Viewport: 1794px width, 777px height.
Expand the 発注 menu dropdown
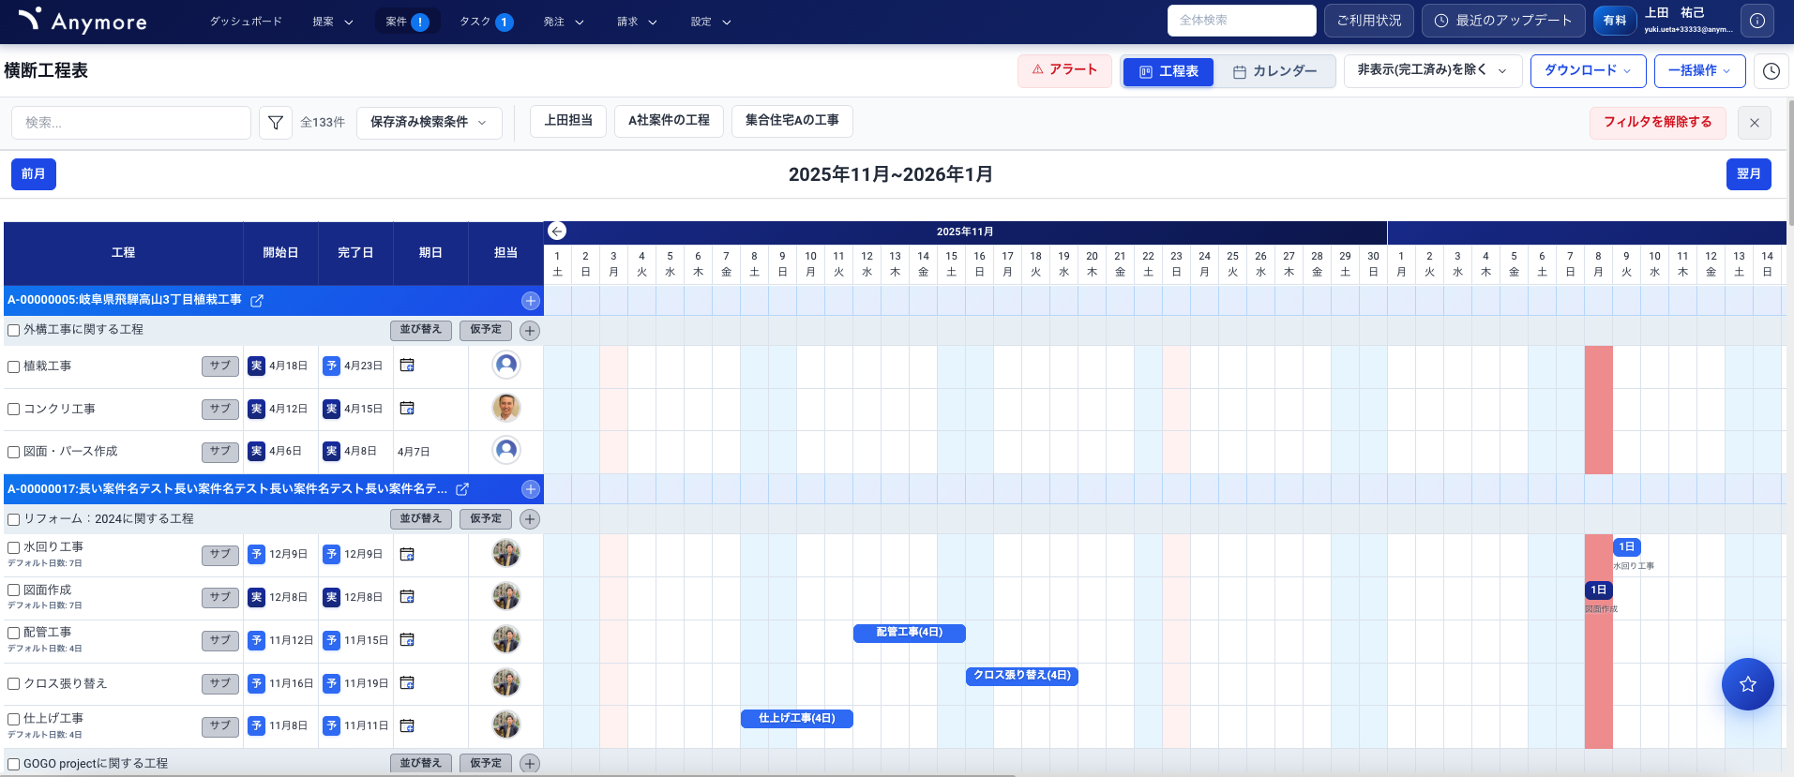pos(564,22)
